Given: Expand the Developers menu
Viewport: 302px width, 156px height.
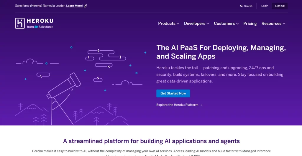Looking at the screenshot, I should point(196,24).
